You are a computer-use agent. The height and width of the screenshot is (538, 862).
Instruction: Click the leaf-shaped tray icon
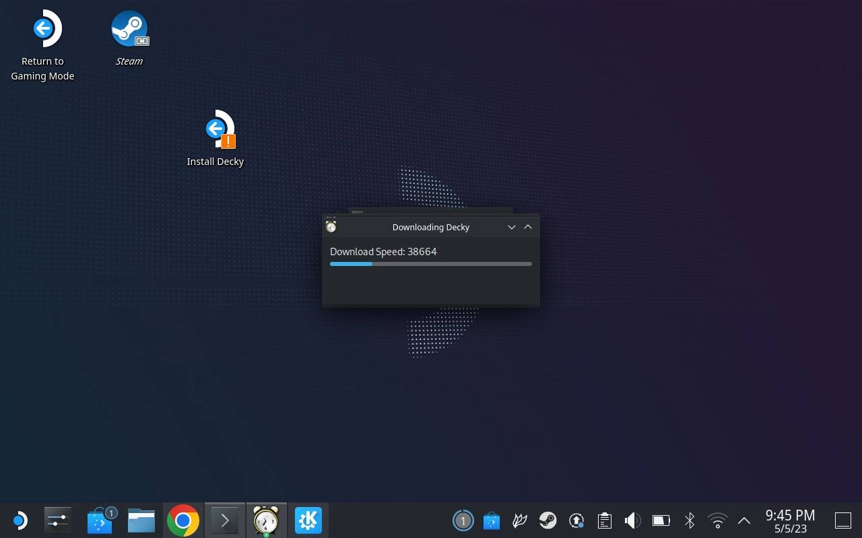[520, 520]
